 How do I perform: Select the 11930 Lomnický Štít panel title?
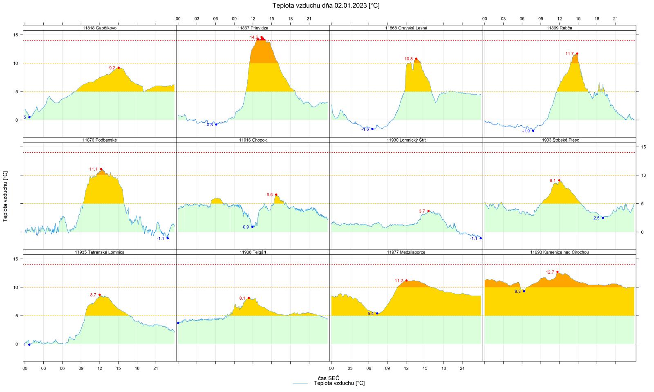point(406,140)
